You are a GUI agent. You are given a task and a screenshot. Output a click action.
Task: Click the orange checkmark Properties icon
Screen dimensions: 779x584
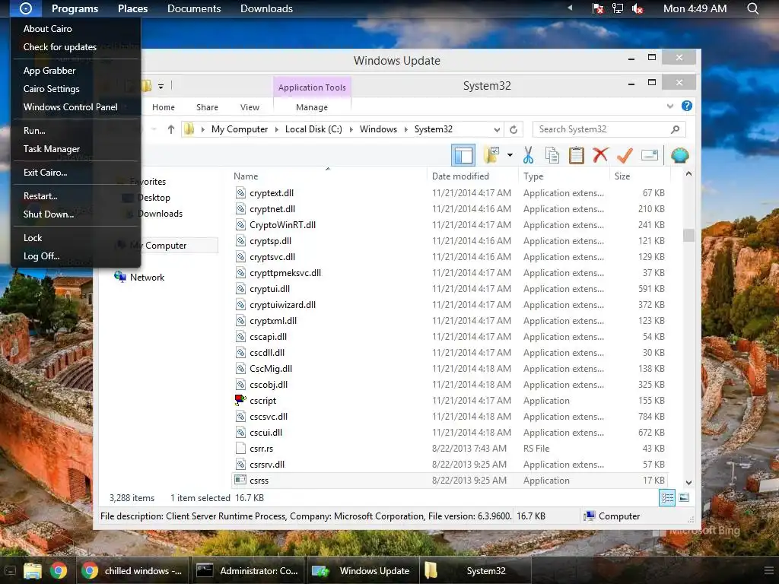pyautogui.click(x=625, y=155)
